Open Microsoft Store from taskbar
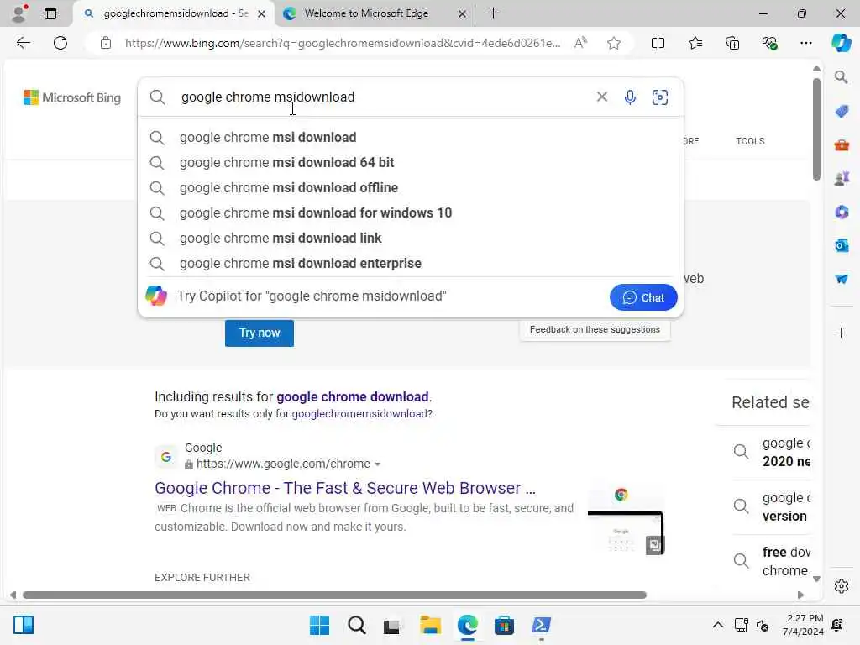The width and height of the screenshot is (860, 645). point(504,625)
